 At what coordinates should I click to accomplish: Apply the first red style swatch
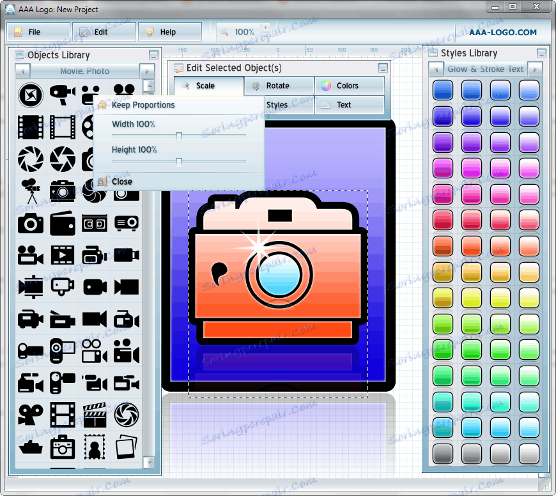pos(443,220)
